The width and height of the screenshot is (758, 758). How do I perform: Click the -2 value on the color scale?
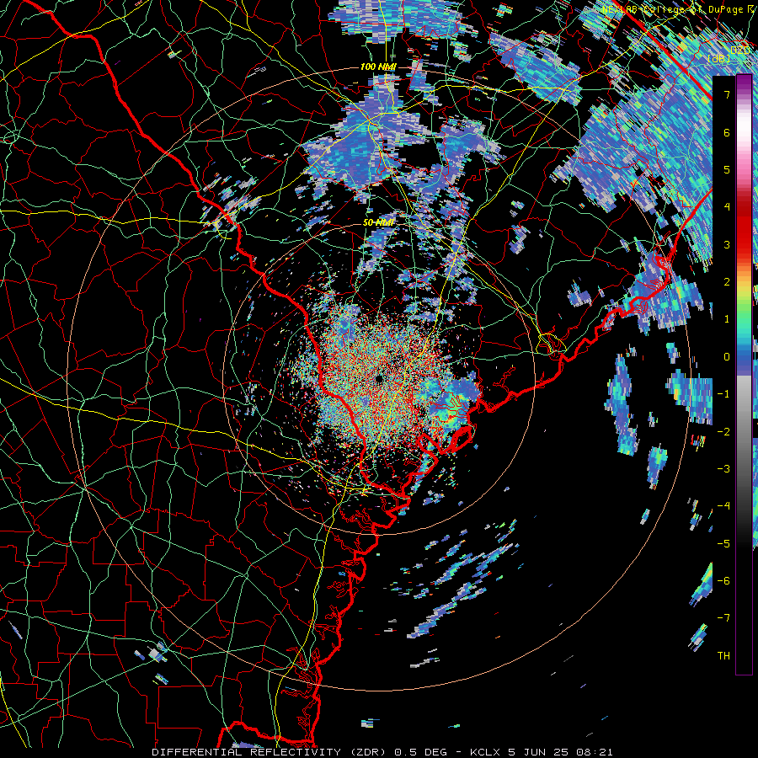point(723,431)
